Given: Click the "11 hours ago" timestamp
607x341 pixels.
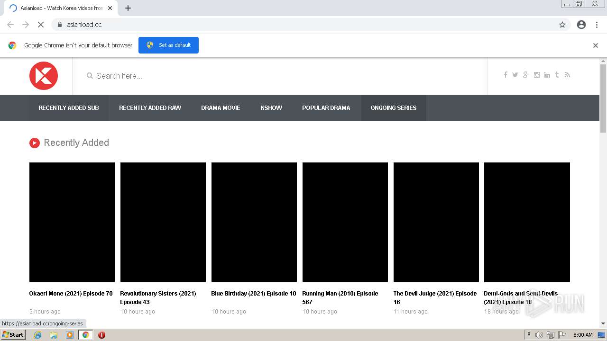Looking at the screenshot, I should 411,312.
